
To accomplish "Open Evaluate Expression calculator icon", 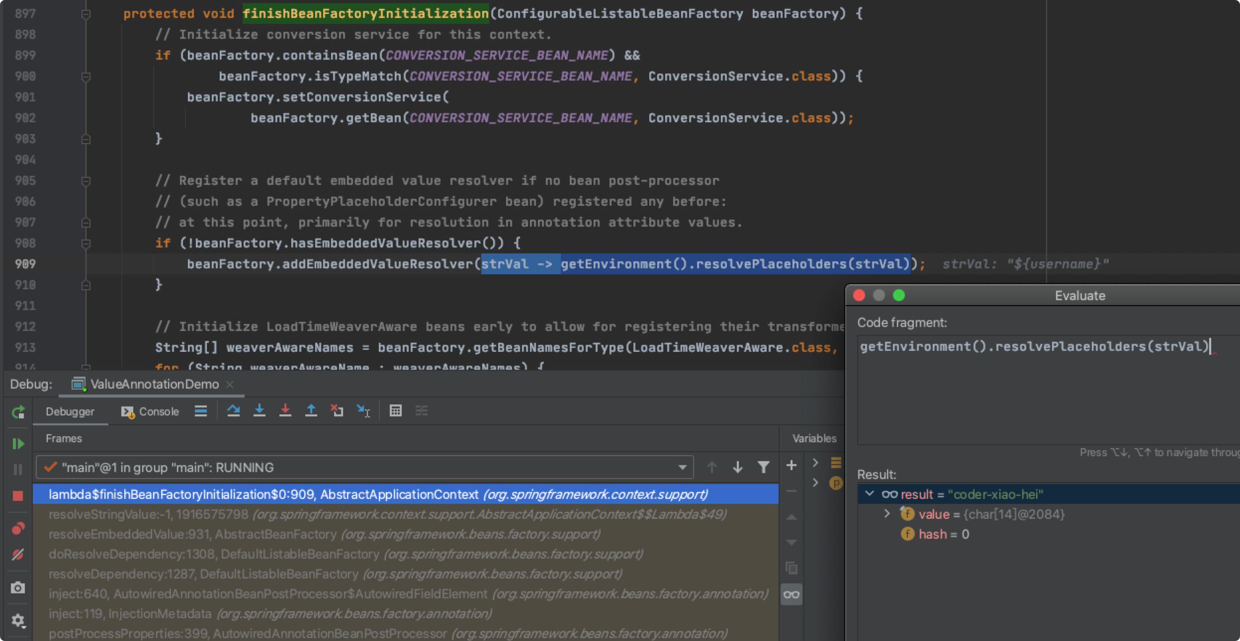I will (396, 410).
